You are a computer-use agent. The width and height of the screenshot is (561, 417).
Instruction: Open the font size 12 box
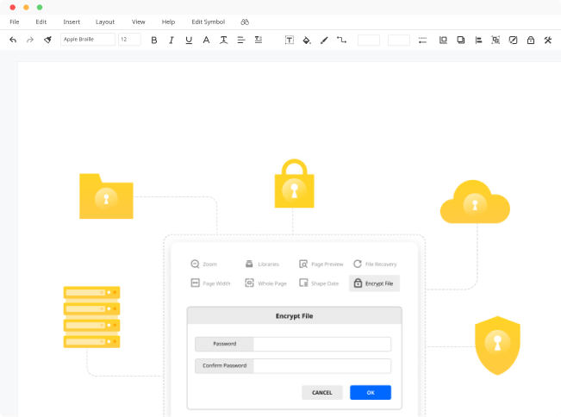[x=129, y=40]
